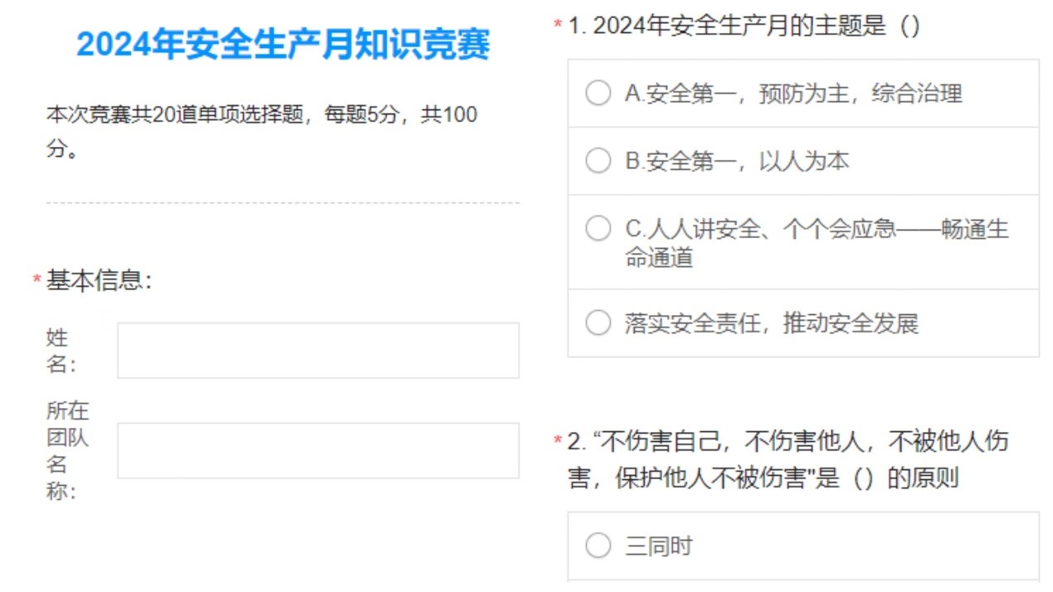Click the 姓名 name input field
The height and width of the screenshot is (592, 1053).
(317, 351)
